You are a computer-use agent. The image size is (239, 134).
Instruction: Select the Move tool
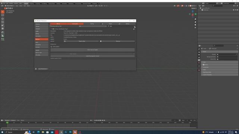pos(3,19)
